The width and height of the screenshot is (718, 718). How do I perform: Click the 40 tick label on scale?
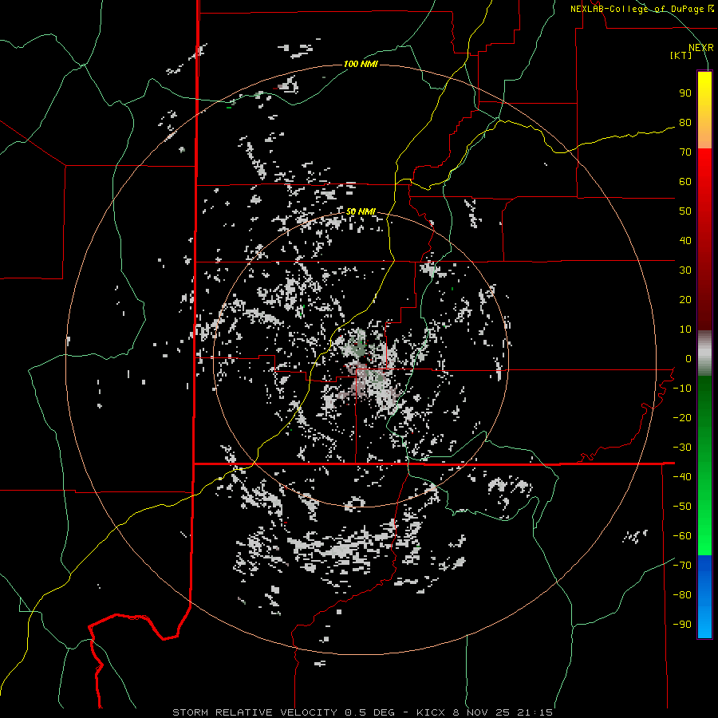[685, 240]
